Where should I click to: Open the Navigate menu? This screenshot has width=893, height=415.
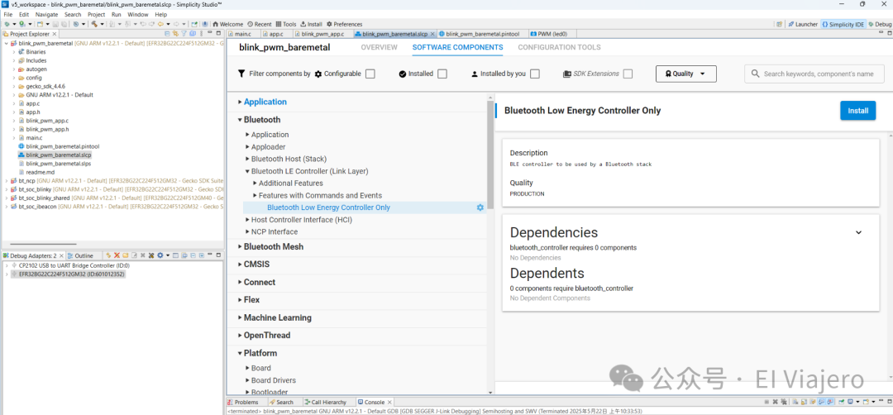click(x=46, y=14)
